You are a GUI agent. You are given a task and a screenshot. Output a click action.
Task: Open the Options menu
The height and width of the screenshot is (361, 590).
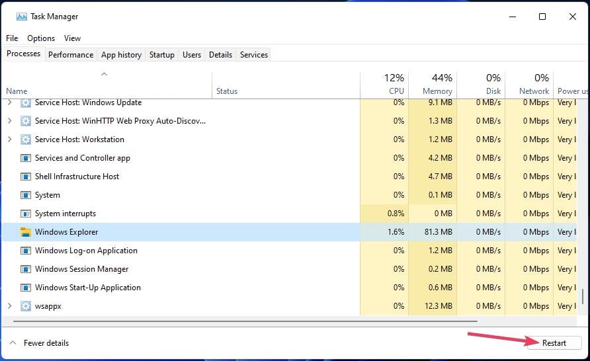[41, 38]
